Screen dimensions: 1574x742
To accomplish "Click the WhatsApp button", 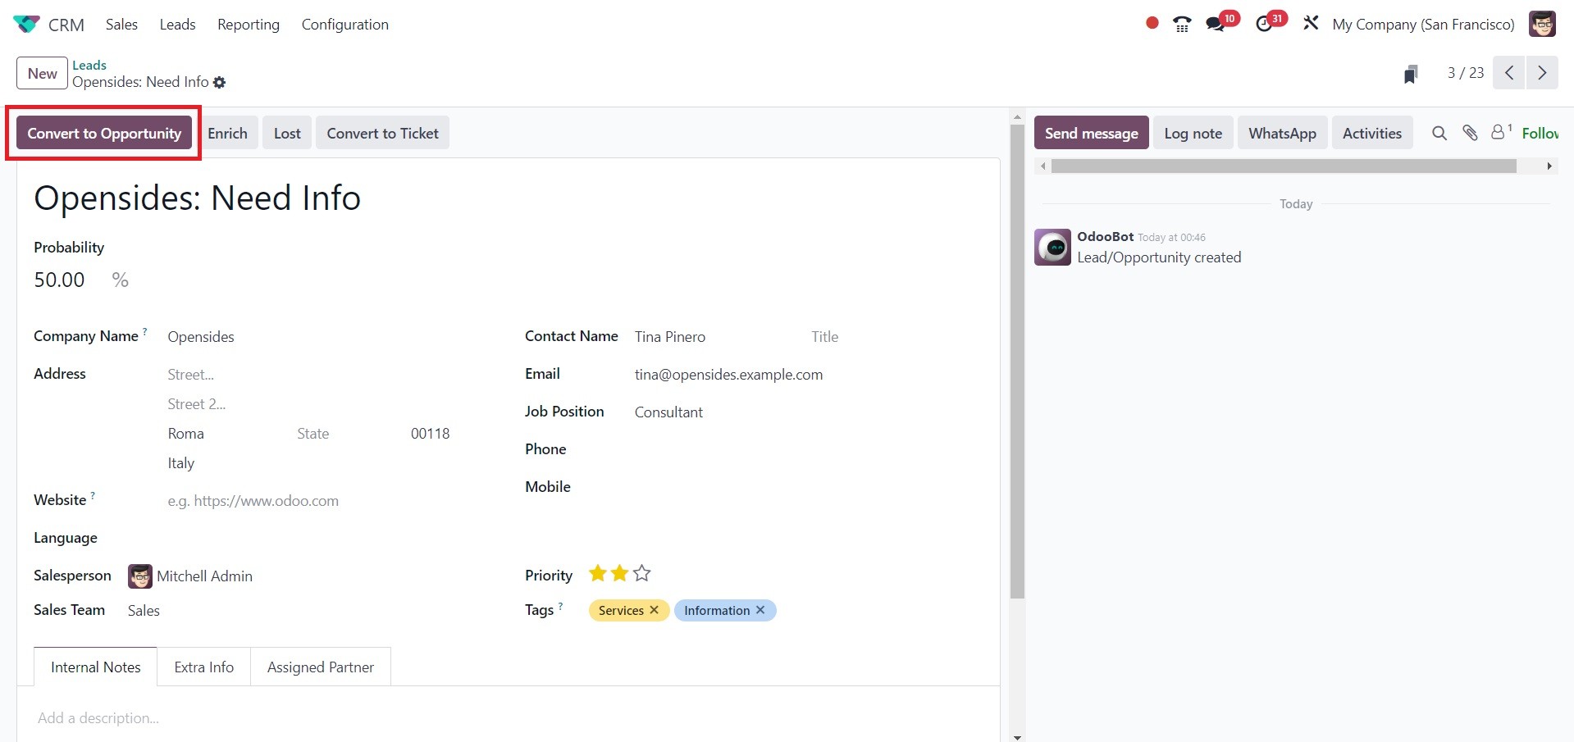I will pyautogui.click(x=1282, y=133).
